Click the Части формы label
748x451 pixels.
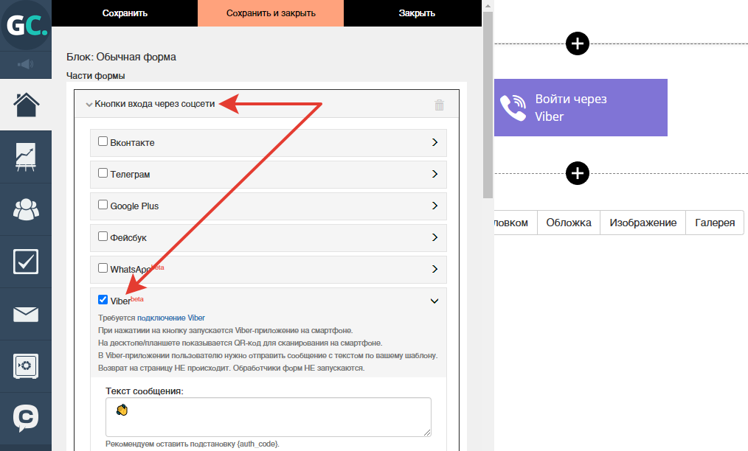point(95,76)
